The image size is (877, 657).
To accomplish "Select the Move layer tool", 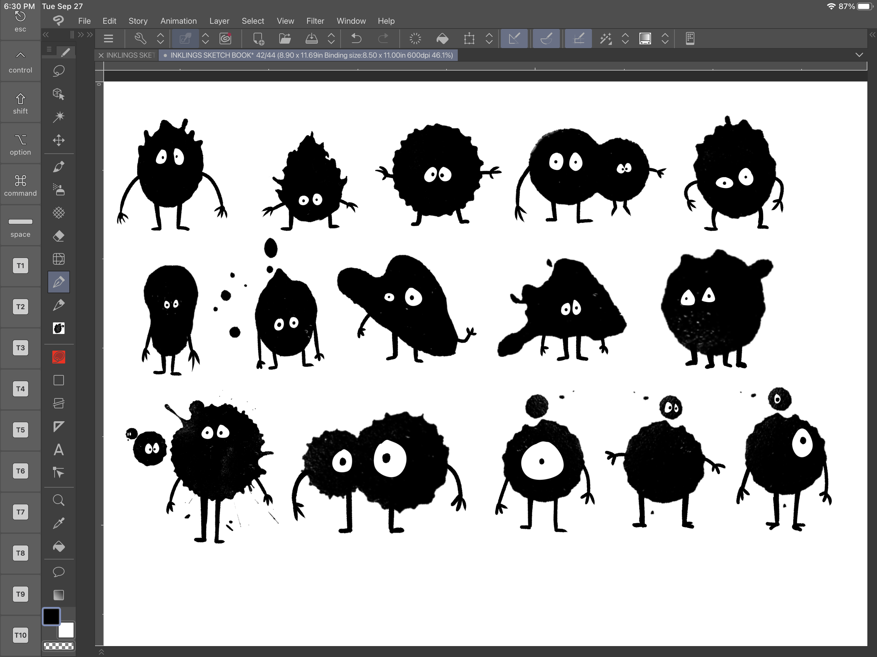I will [x=59, y=140].
